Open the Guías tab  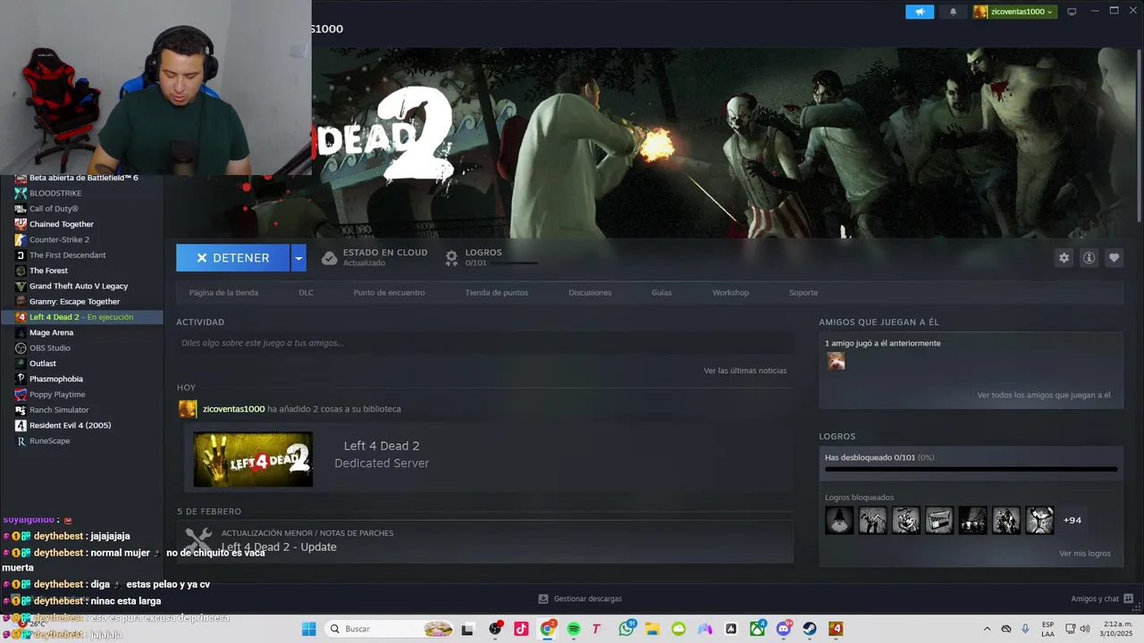(x=661, y=293)
